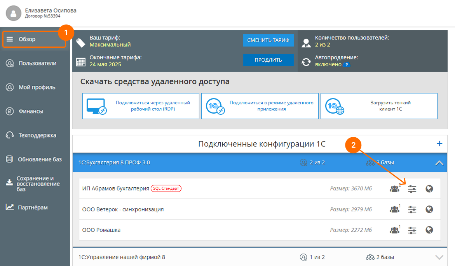The image size is (455, 266).
Task: Click the ПРОДЛИТЬ button
Action: [268, 60]
